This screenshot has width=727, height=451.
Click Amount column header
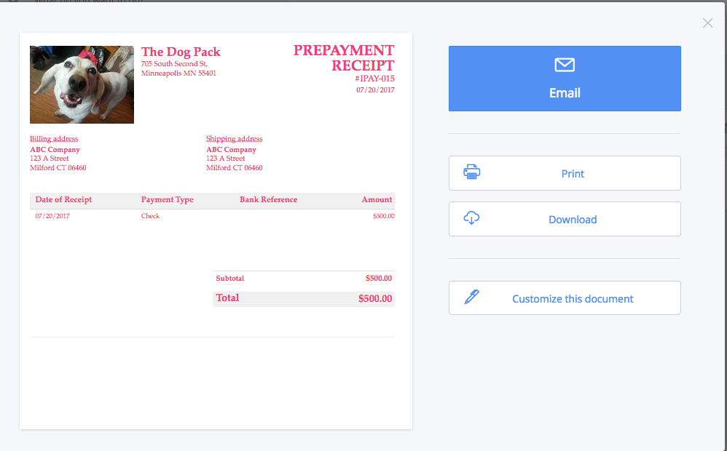pyautogui.click(x=377, y=199)
